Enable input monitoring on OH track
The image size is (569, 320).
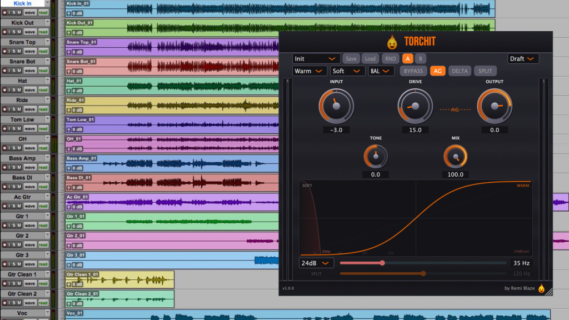point(9,148)
